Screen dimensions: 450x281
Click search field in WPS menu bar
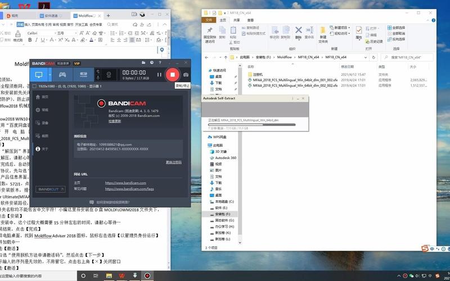pyautogui.click(x=113, y=25)
